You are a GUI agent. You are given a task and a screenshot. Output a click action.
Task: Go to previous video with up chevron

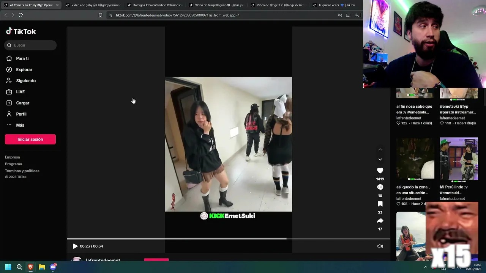[380, 149]
